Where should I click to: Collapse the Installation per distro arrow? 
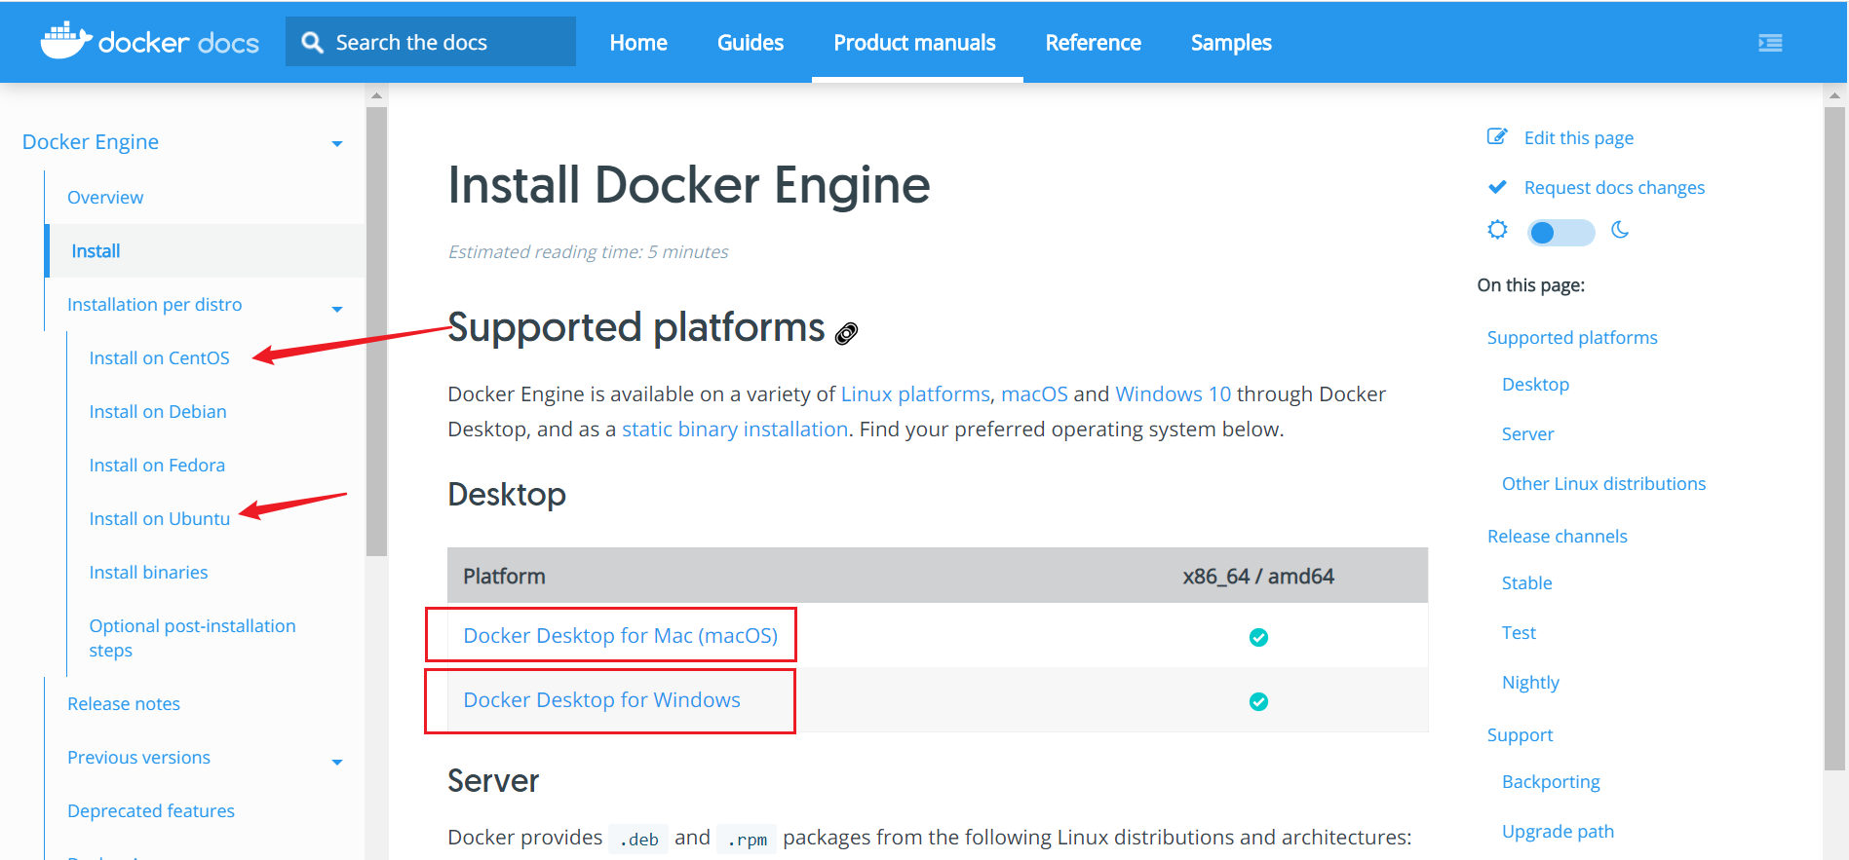tap(337, 310)
